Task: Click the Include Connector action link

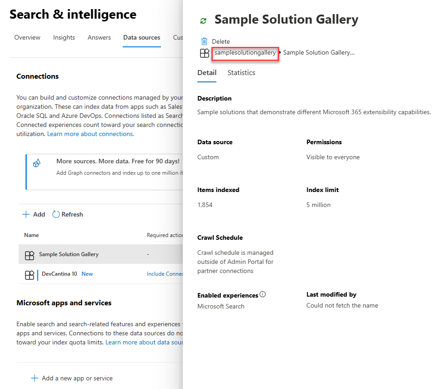Action: coord(165,274)
